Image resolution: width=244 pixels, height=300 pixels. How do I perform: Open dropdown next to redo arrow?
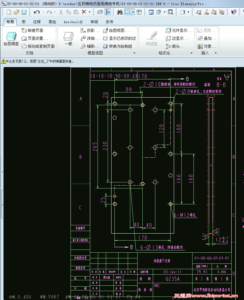[x=55, y=12]
